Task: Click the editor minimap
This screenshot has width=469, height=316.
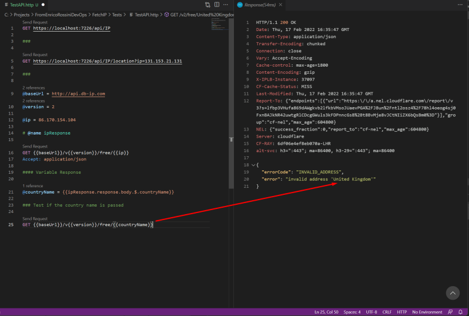Action: 219,24
